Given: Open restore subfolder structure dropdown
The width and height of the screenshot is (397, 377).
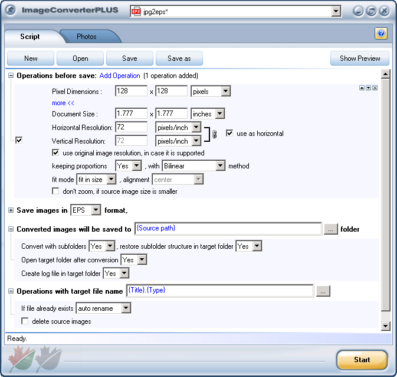Looking at the screenshot, I should click(x=257, y=246).
